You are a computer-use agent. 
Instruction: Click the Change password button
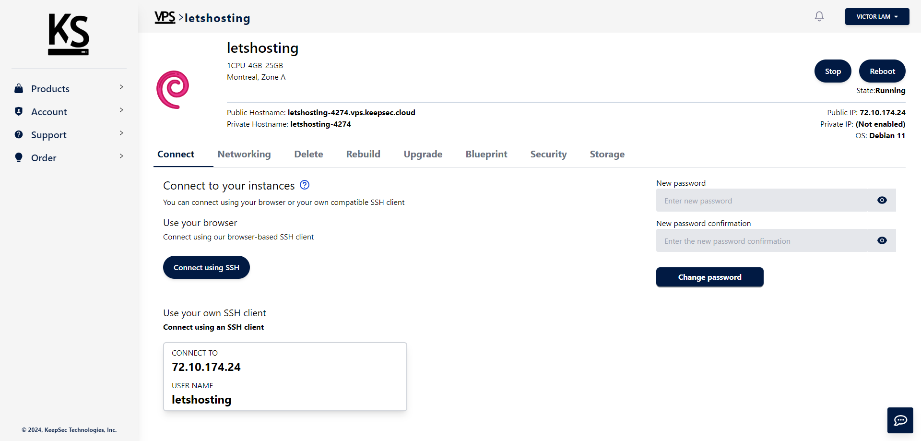[x=709, y=277]
